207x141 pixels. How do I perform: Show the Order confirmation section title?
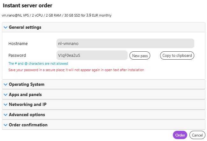[28, 125]
